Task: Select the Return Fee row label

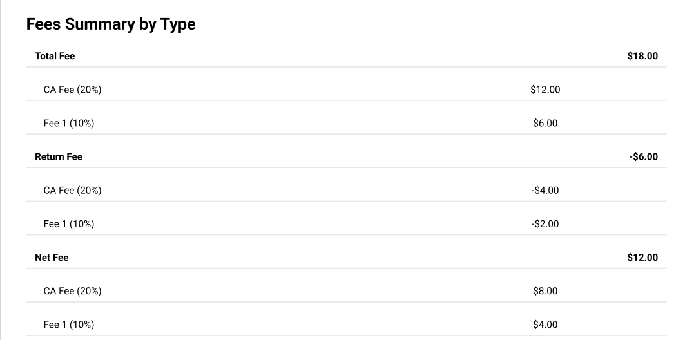Action: pyautogui.click(x=59, y=156)
